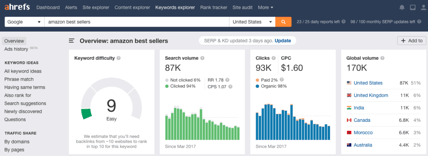Click the Ahrefs logo

17,7
